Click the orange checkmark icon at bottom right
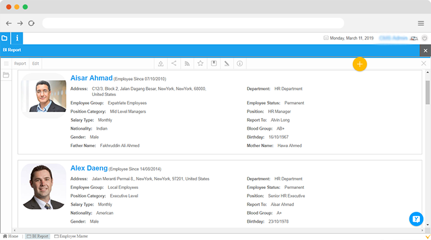This screenshot has height=240, width=431. click(x=428, y=236)
